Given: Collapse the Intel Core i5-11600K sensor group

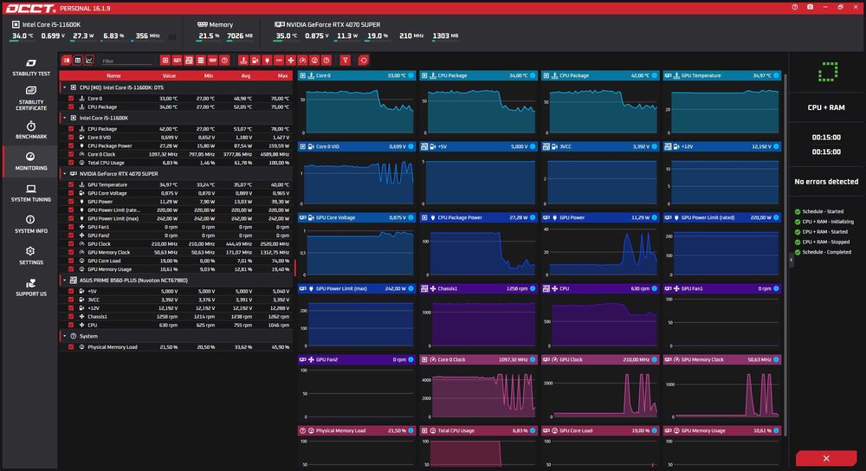Looking at the screenshot, I should (x=65, y=118).
